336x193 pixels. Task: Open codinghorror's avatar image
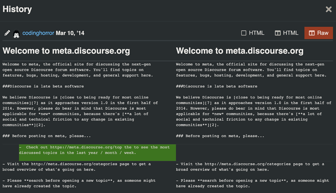[16, 34]
